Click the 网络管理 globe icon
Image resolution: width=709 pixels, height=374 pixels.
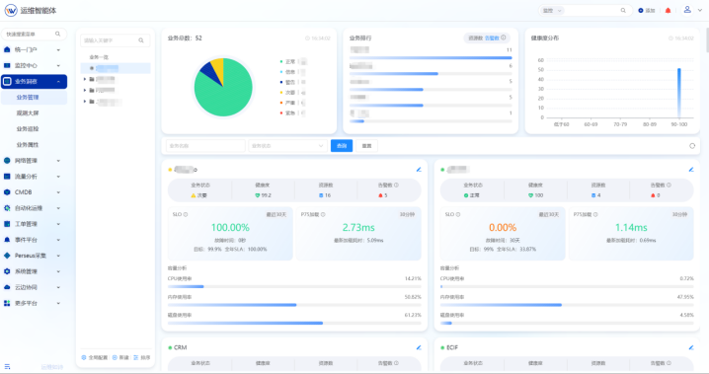7,160
